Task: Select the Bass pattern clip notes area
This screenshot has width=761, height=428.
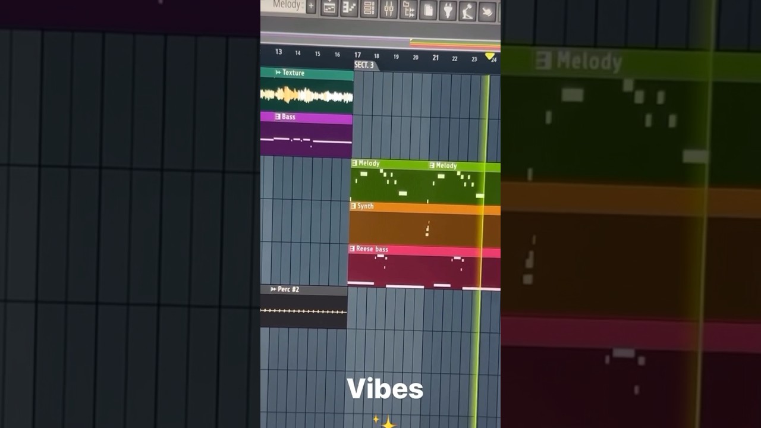Action: click(x=306, y=141)
